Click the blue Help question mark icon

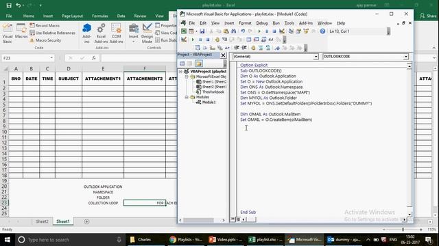click(322, 31)
